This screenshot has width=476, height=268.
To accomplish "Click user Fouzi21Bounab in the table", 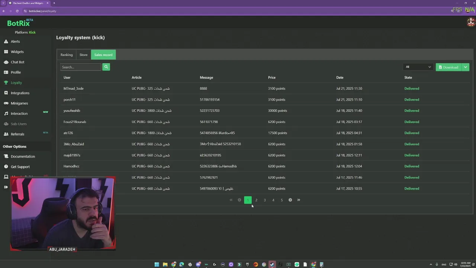I will (x=75, y=122).
